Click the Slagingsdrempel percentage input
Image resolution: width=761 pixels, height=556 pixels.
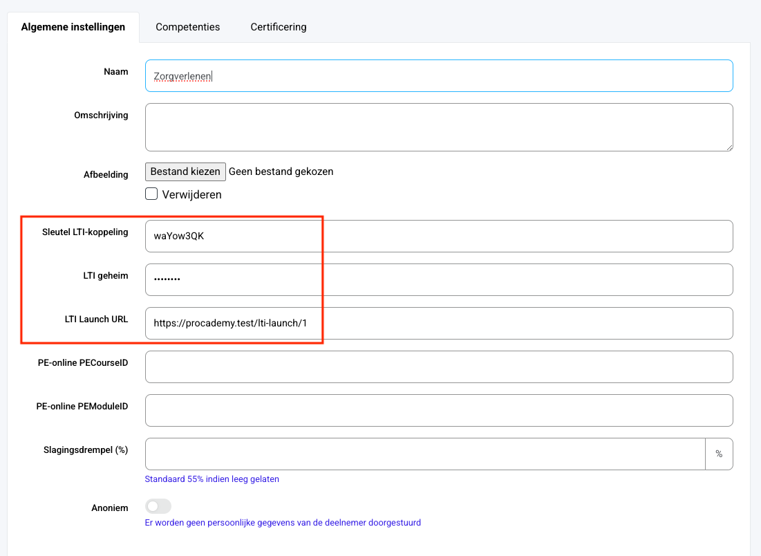coord(424,454)
